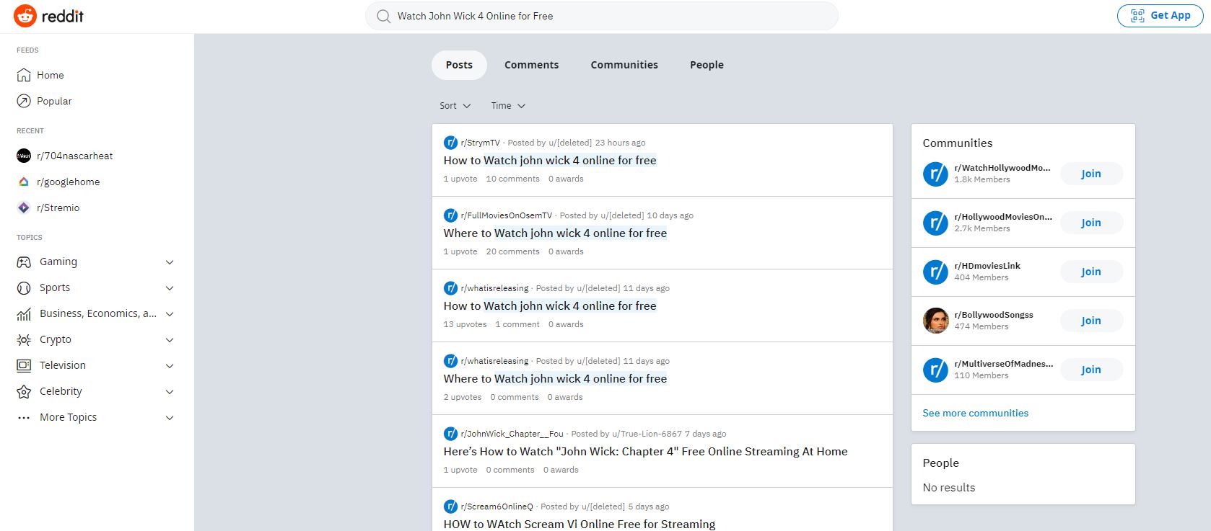Switch to the Comments tab

pos(531,65)
